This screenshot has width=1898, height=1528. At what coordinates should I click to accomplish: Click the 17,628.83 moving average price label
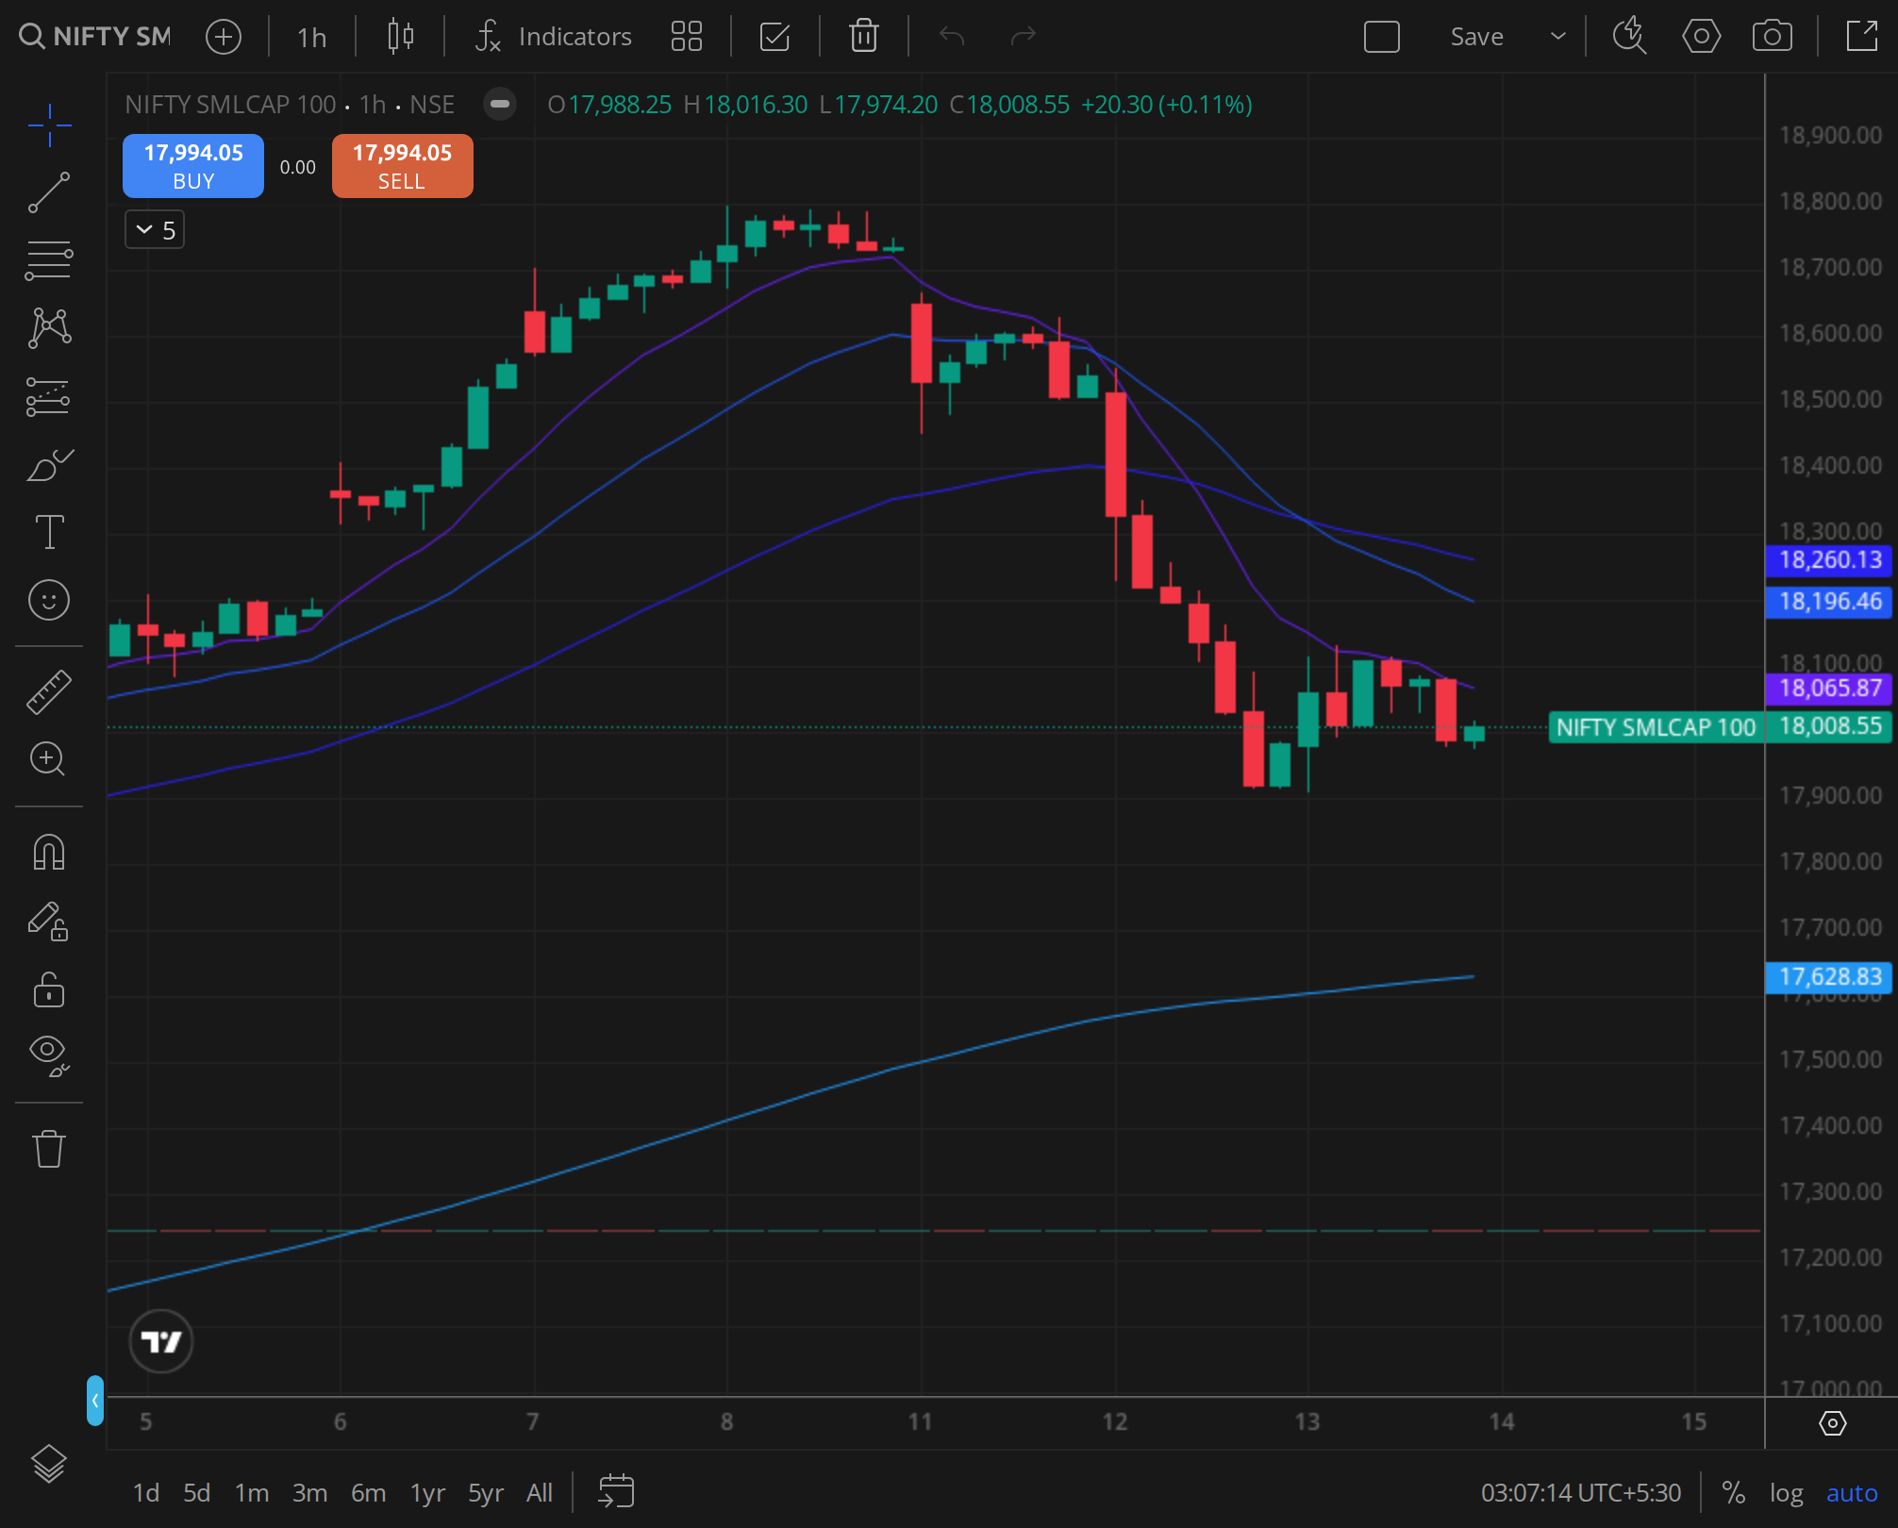coord(1829,976)
